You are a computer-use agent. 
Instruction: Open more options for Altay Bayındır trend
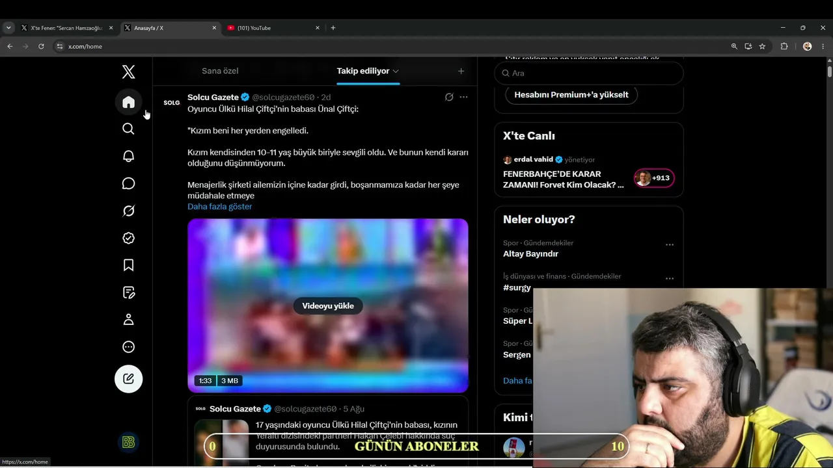tap(670, 245)
